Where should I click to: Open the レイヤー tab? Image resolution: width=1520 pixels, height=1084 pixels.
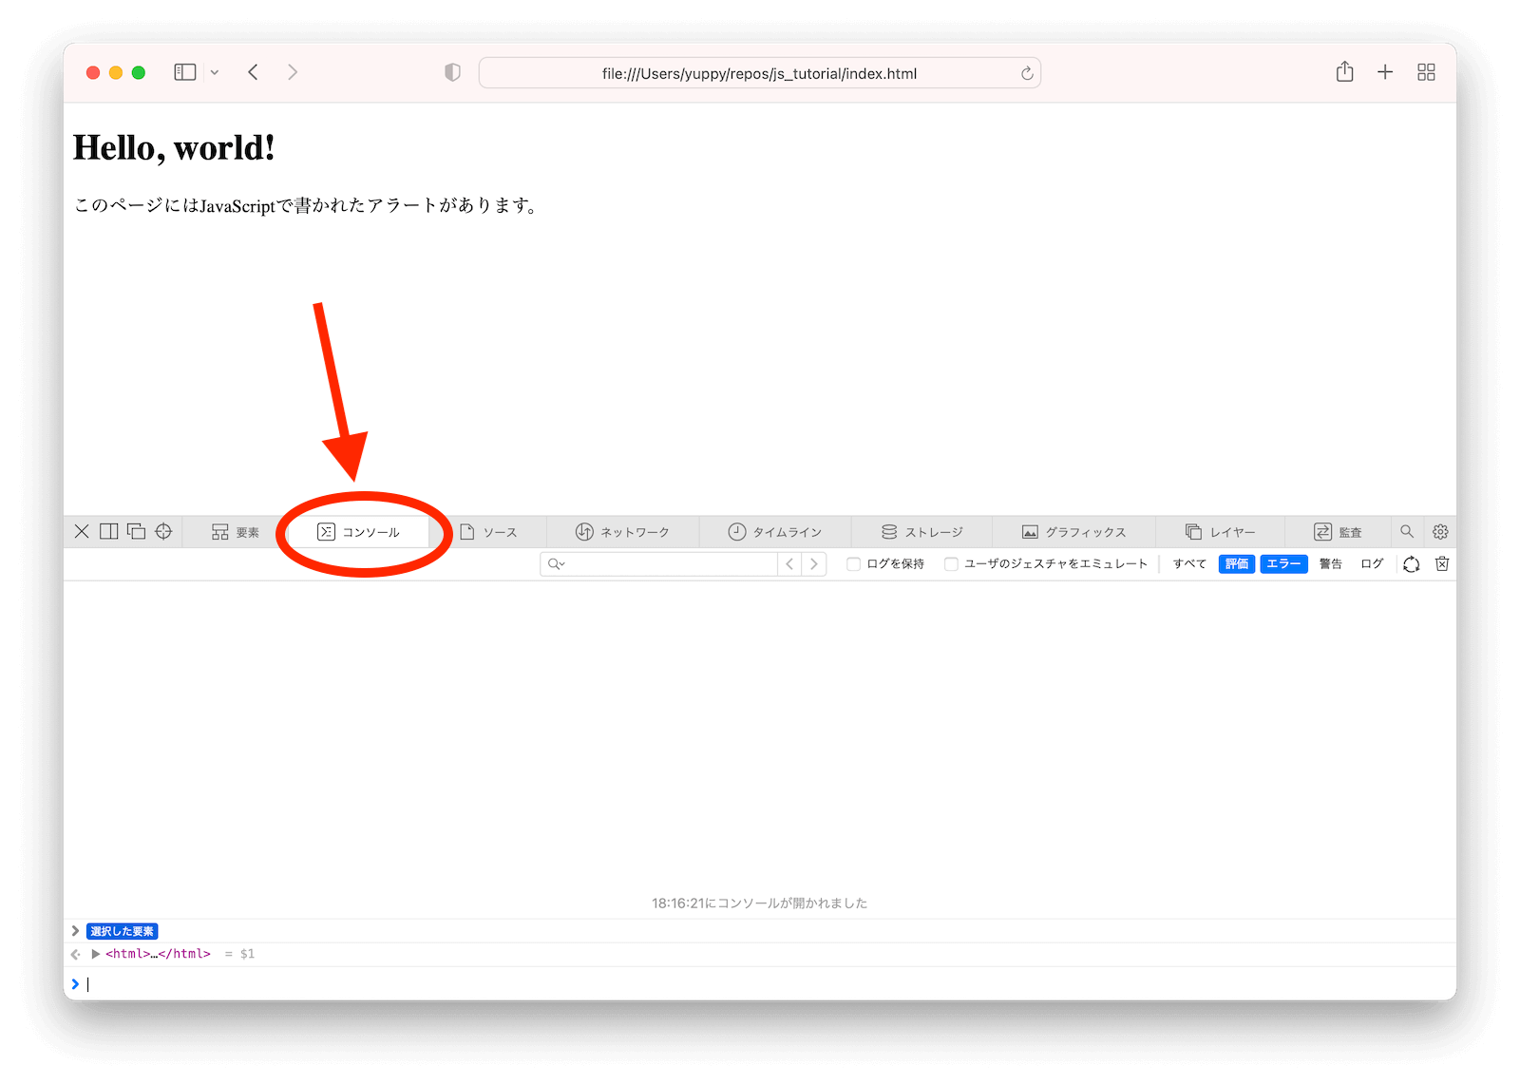tap(1220, 532)
